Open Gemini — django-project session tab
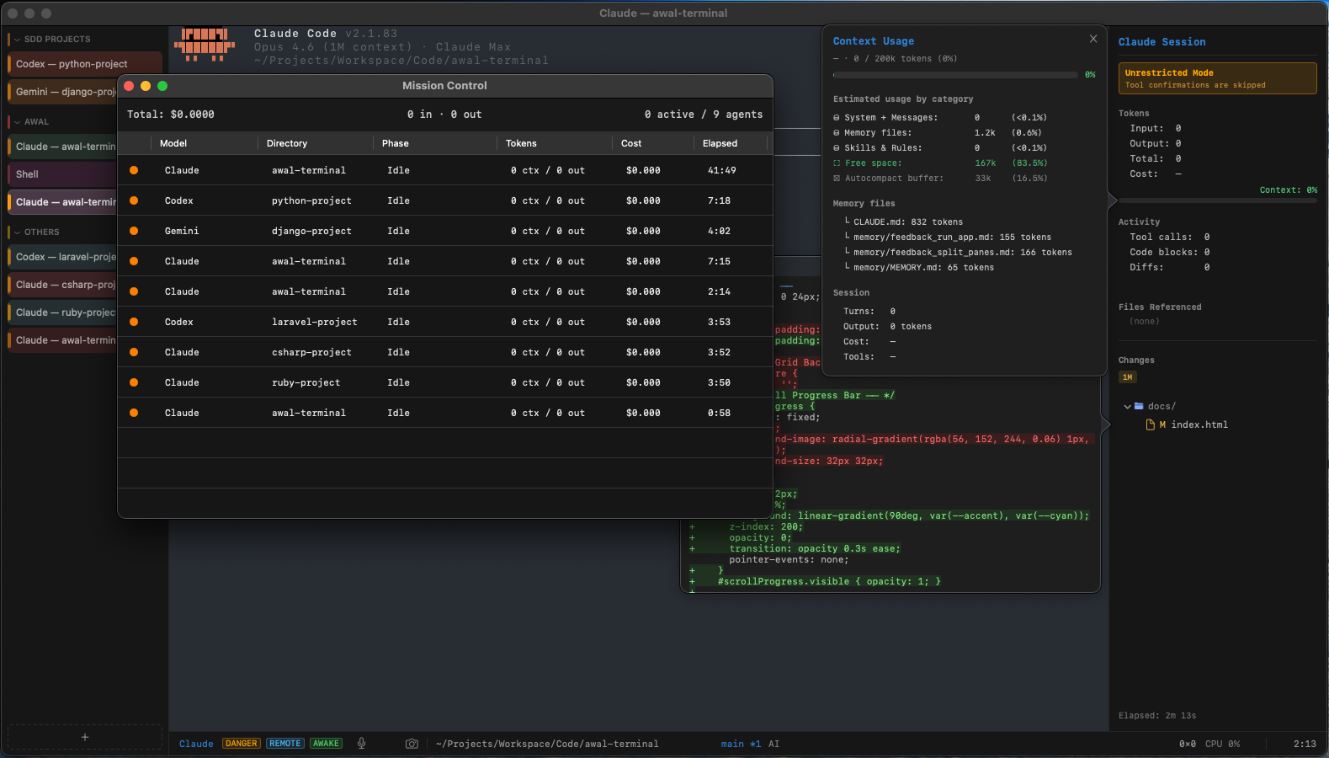Screen dimensions: 1329x758 [x=62, y=92]
